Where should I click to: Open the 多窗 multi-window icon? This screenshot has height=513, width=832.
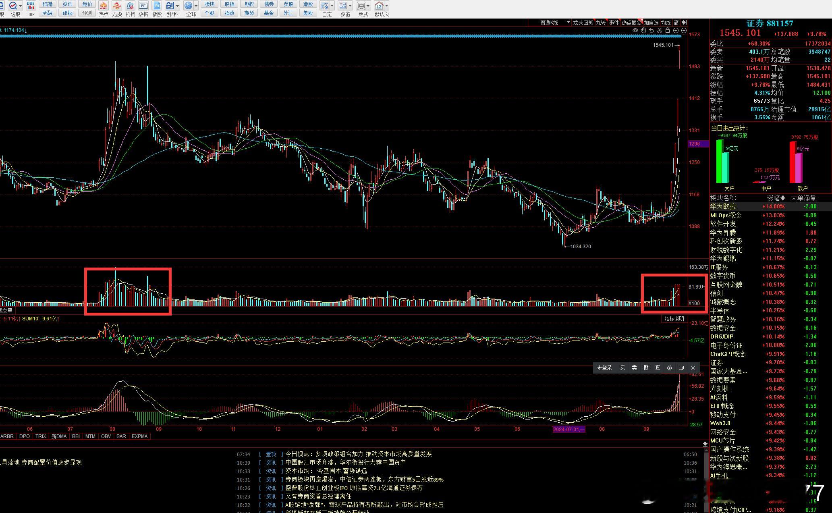(342, 6)
